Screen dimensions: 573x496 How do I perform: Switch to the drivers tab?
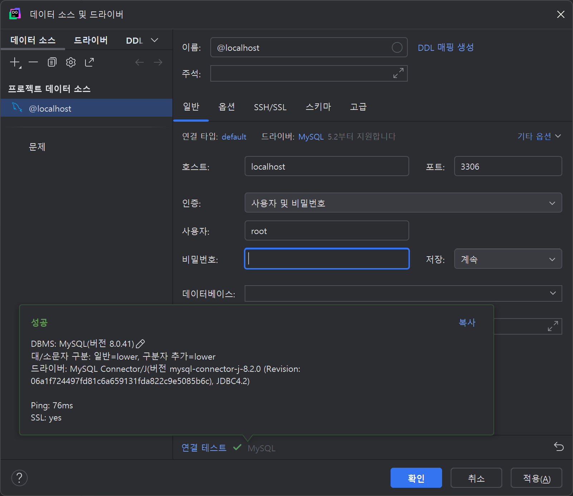(91, 40)
